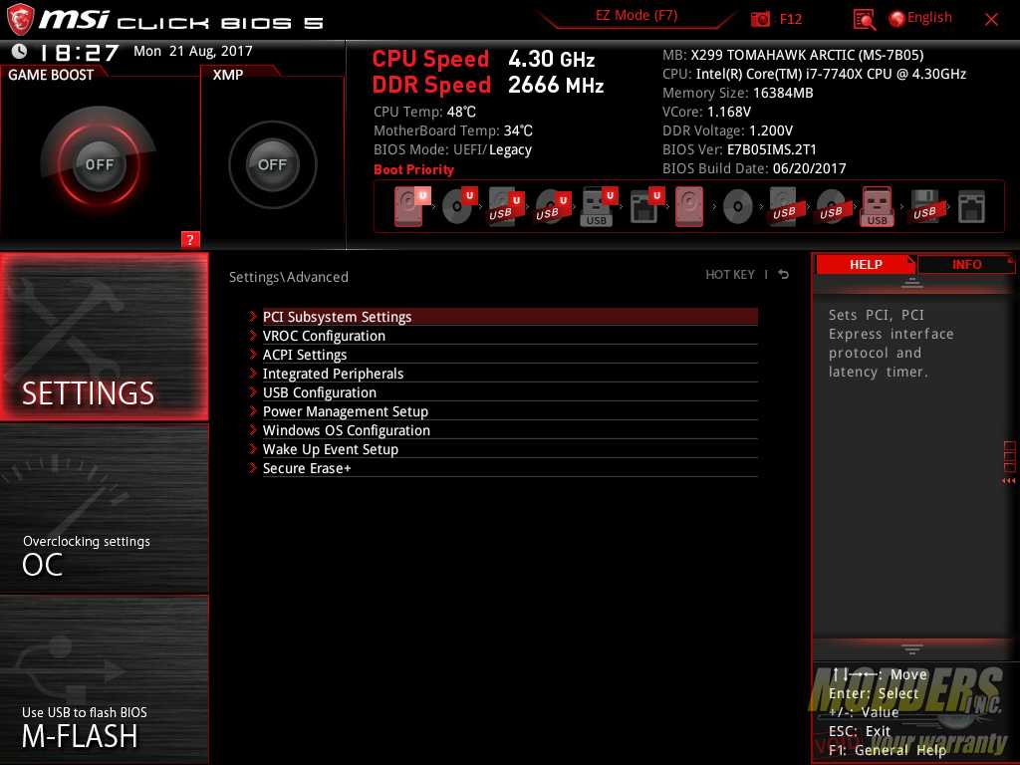
Task: Click the help panel top scroll handle
Action: pyautogui.click(x=912, y=283)
